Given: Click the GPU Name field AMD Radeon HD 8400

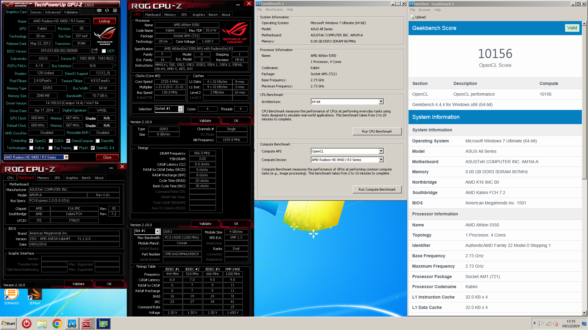Looking at the screenshot, I should click(x=59, y=21).
